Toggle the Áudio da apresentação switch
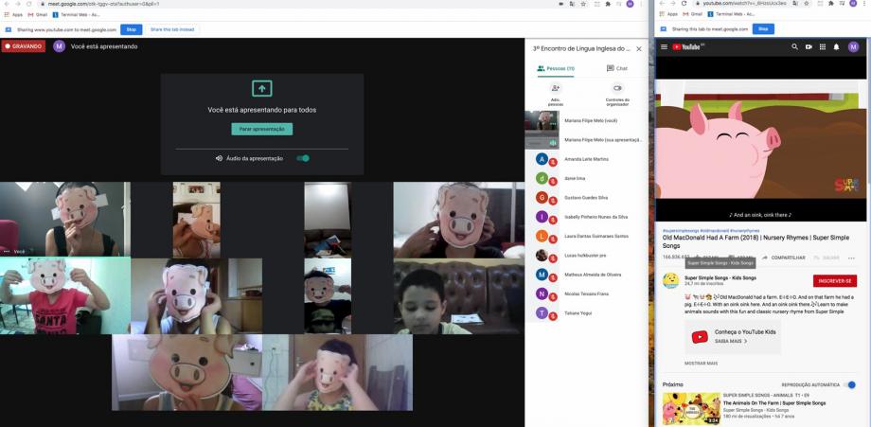 (x=303, y=158)
